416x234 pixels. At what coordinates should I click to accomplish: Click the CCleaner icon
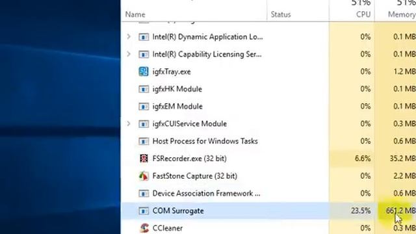(144, 228)
